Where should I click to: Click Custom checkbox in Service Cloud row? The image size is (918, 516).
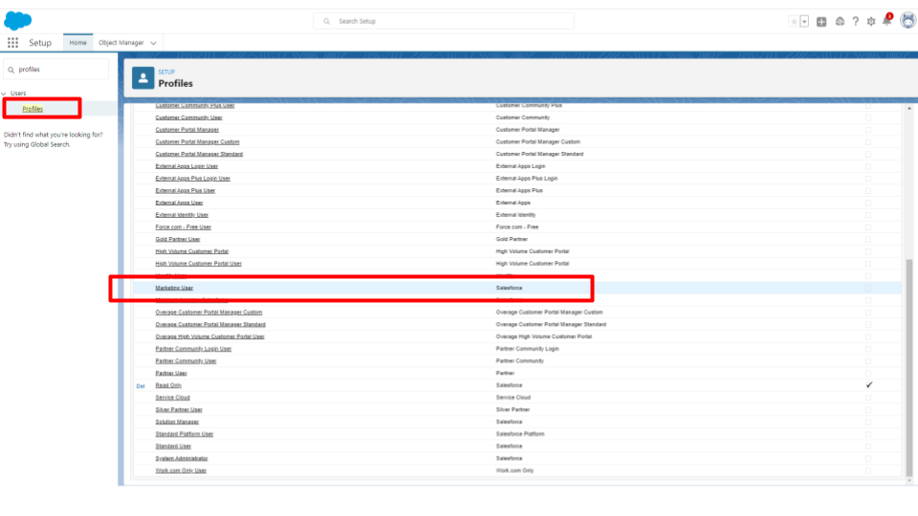click(868, 398)
